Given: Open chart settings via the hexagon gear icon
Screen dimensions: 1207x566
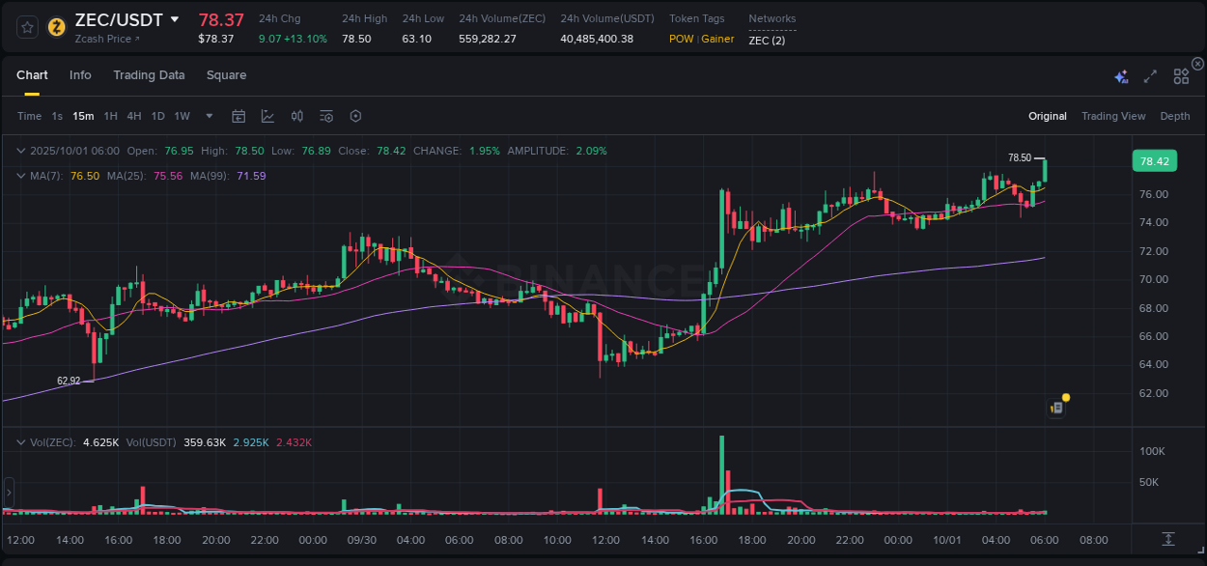Looking at the screenshot, I should (x=355, y=116).
